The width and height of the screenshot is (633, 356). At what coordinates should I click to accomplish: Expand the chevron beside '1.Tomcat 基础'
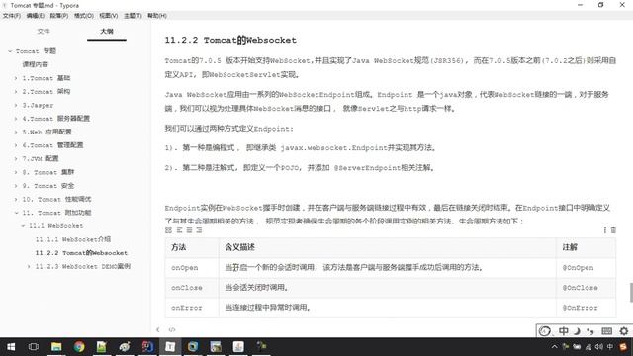pos(16,78)
